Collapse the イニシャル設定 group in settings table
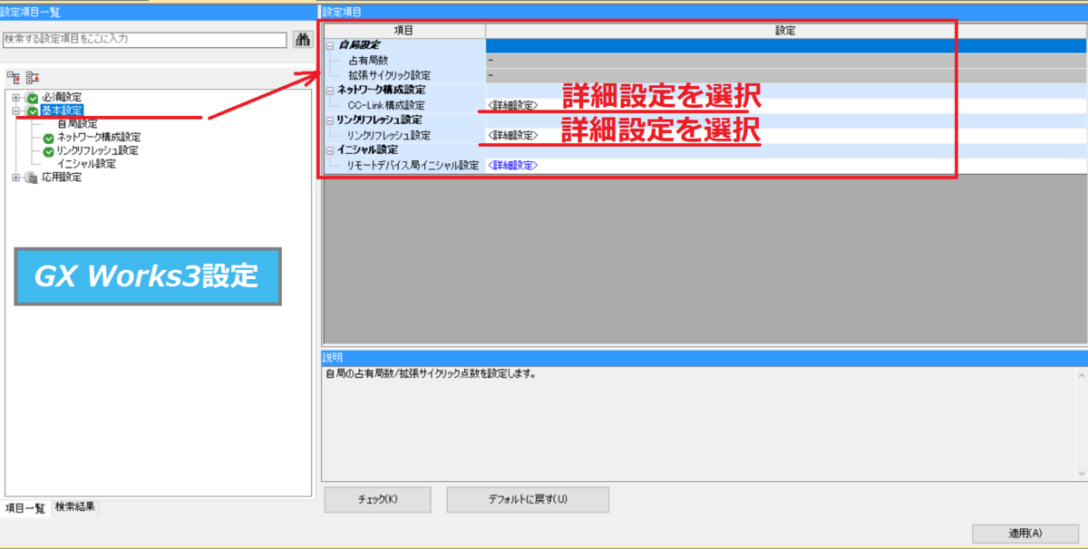The width and height of the screenshot is (1088, 549). point(330,150)
